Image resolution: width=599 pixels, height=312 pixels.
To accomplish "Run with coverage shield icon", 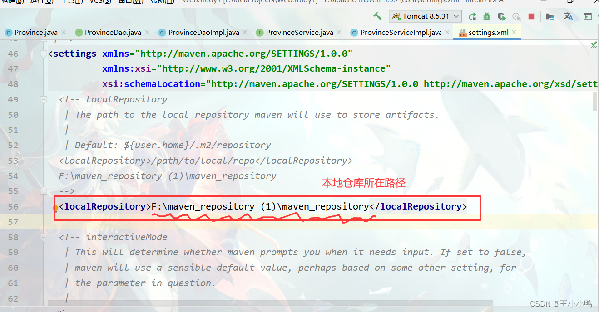I will coord(501,17).
